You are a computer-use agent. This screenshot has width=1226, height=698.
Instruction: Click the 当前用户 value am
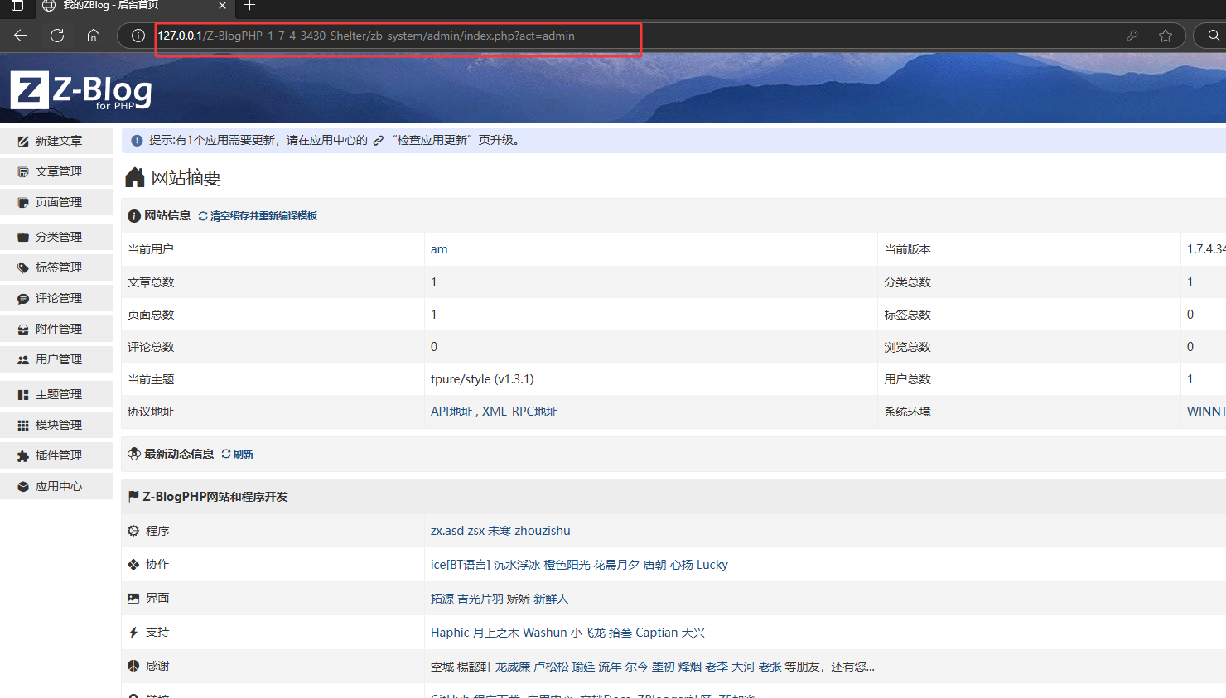pyautogui.click(x=439, y=249)
